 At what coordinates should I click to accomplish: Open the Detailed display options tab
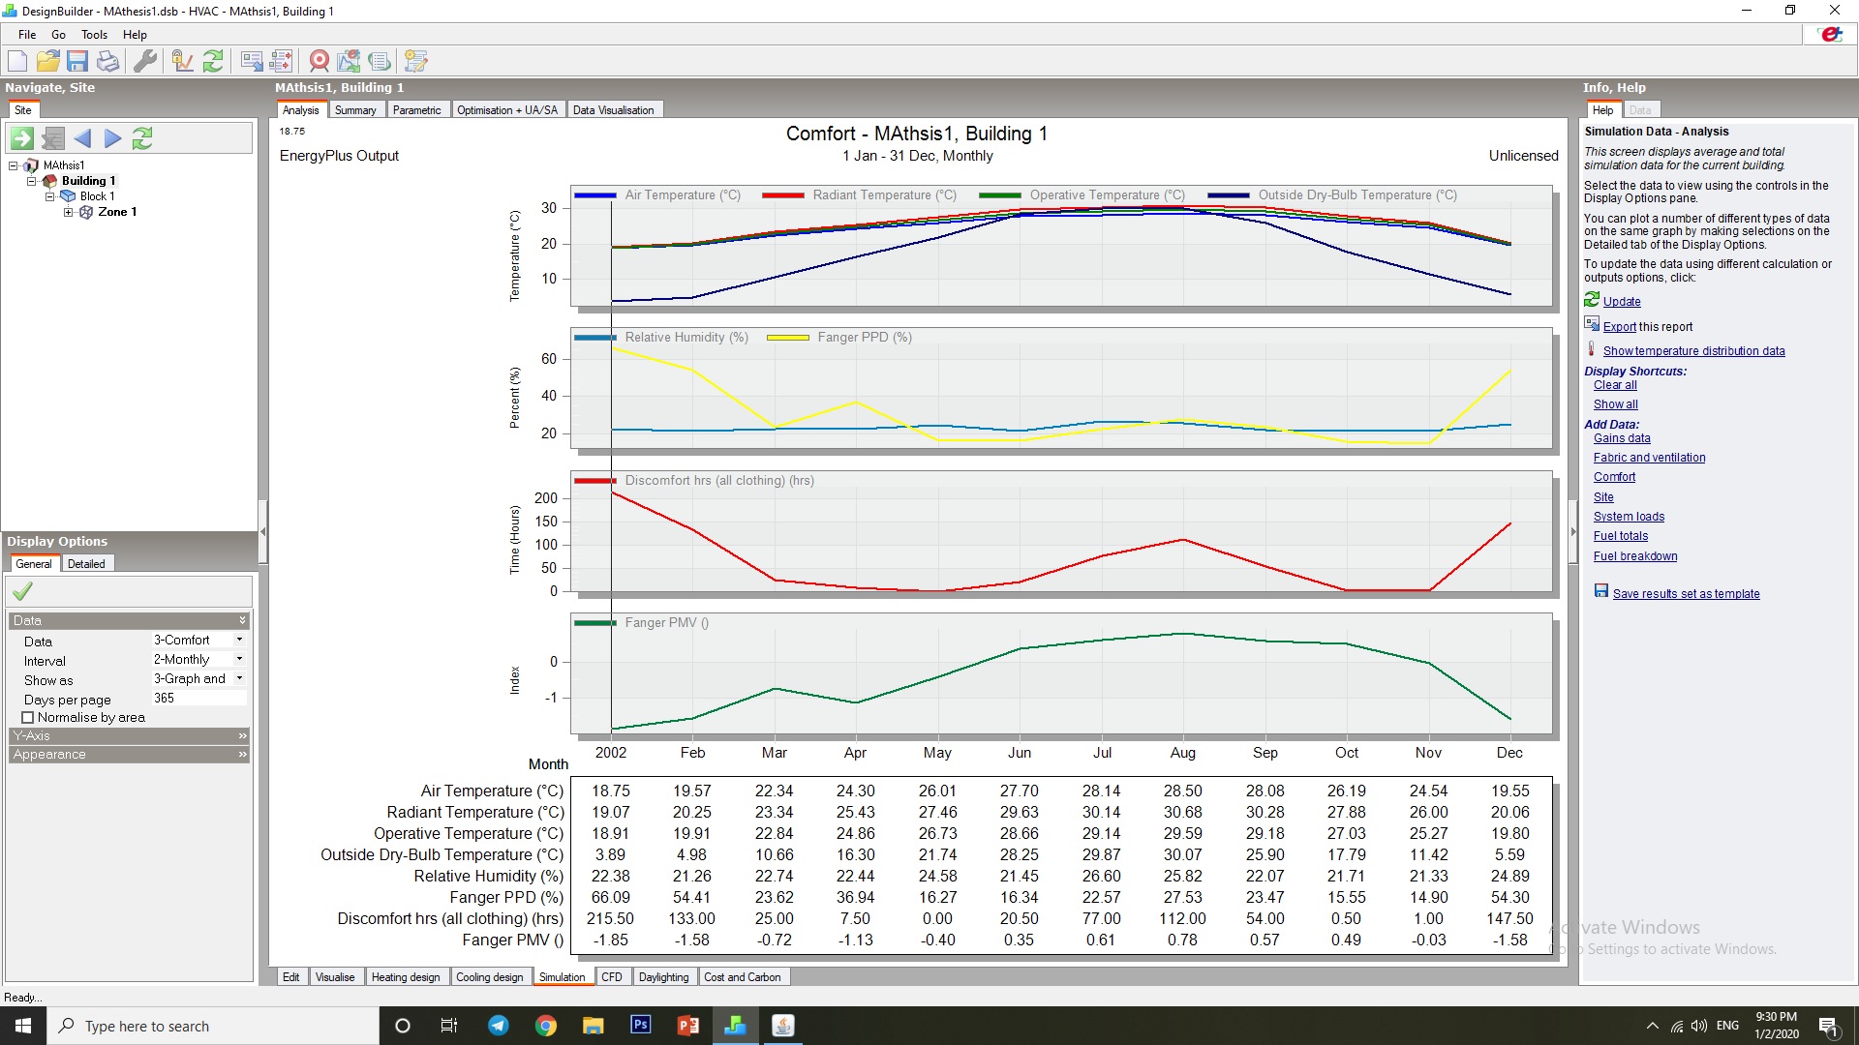(86, 564)
